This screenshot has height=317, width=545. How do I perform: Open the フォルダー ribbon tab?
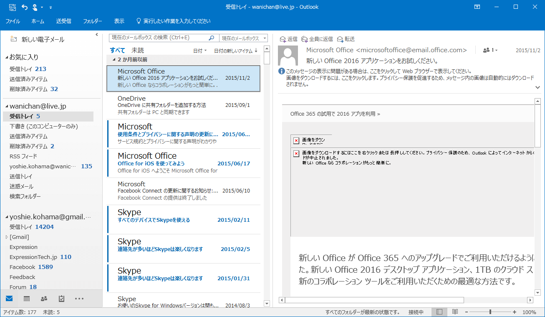[x=93, y=21]
